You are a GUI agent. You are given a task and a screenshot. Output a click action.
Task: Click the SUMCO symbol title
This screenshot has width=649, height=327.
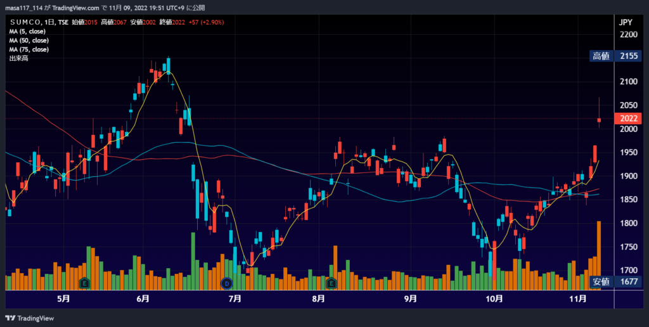pos(25,22)
